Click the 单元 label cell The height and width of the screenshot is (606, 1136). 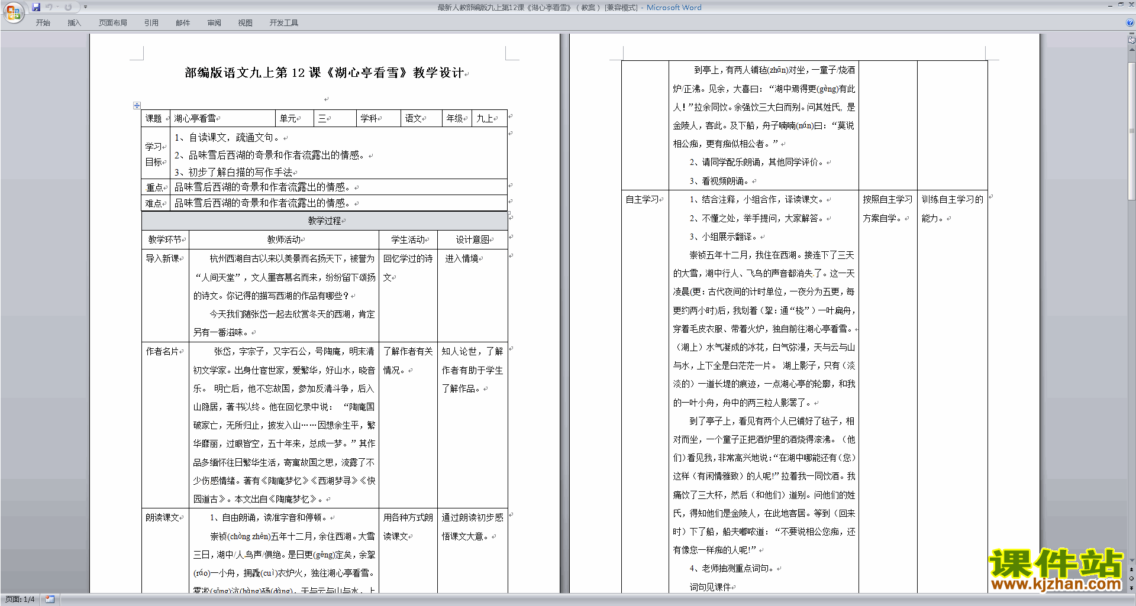295,118
